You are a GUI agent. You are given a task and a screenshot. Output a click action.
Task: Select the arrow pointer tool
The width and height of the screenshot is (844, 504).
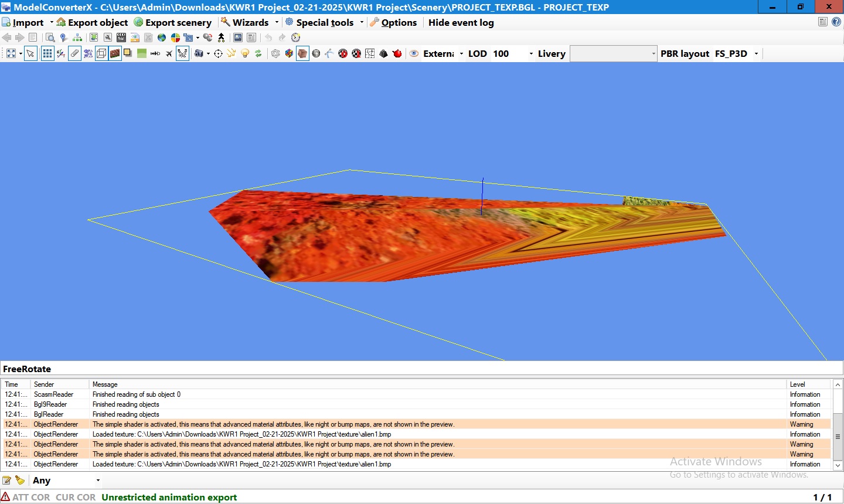tap(30, 53)
